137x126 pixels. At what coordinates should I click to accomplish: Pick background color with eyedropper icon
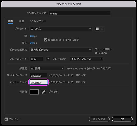44,92
